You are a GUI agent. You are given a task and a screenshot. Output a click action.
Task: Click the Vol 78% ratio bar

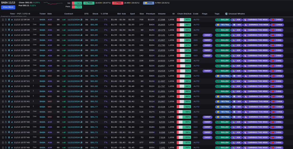[77, 3]
